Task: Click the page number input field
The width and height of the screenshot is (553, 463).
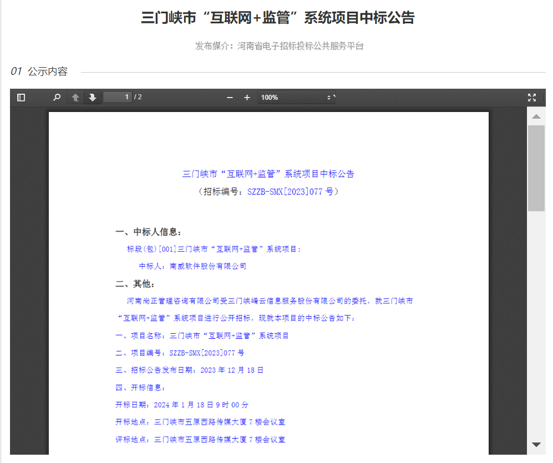Action: [x=118, y=98]
